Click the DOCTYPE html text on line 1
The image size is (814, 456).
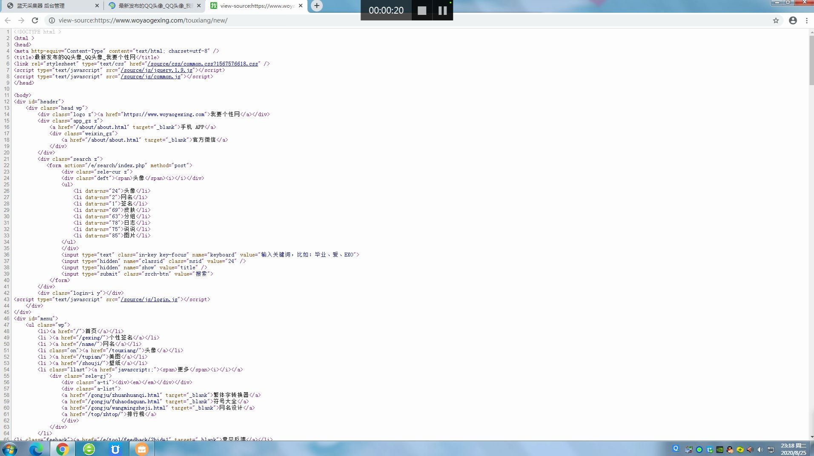pos(37,32)
